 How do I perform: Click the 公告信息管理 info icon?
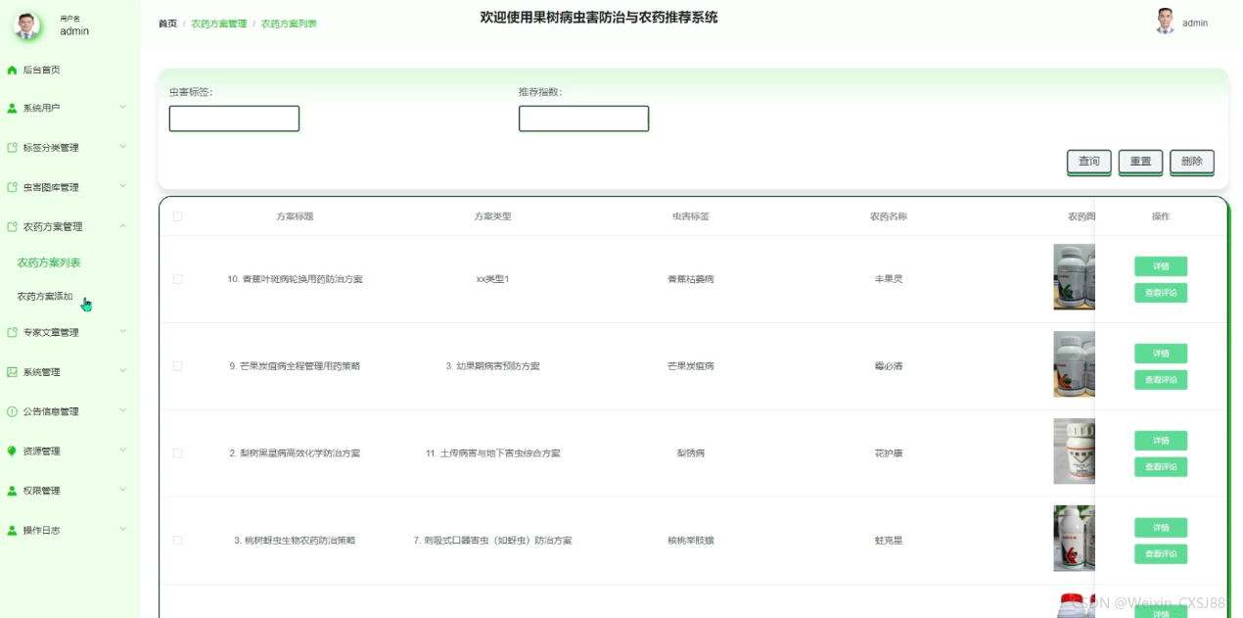pyautogui.click(x=12, y=411)
